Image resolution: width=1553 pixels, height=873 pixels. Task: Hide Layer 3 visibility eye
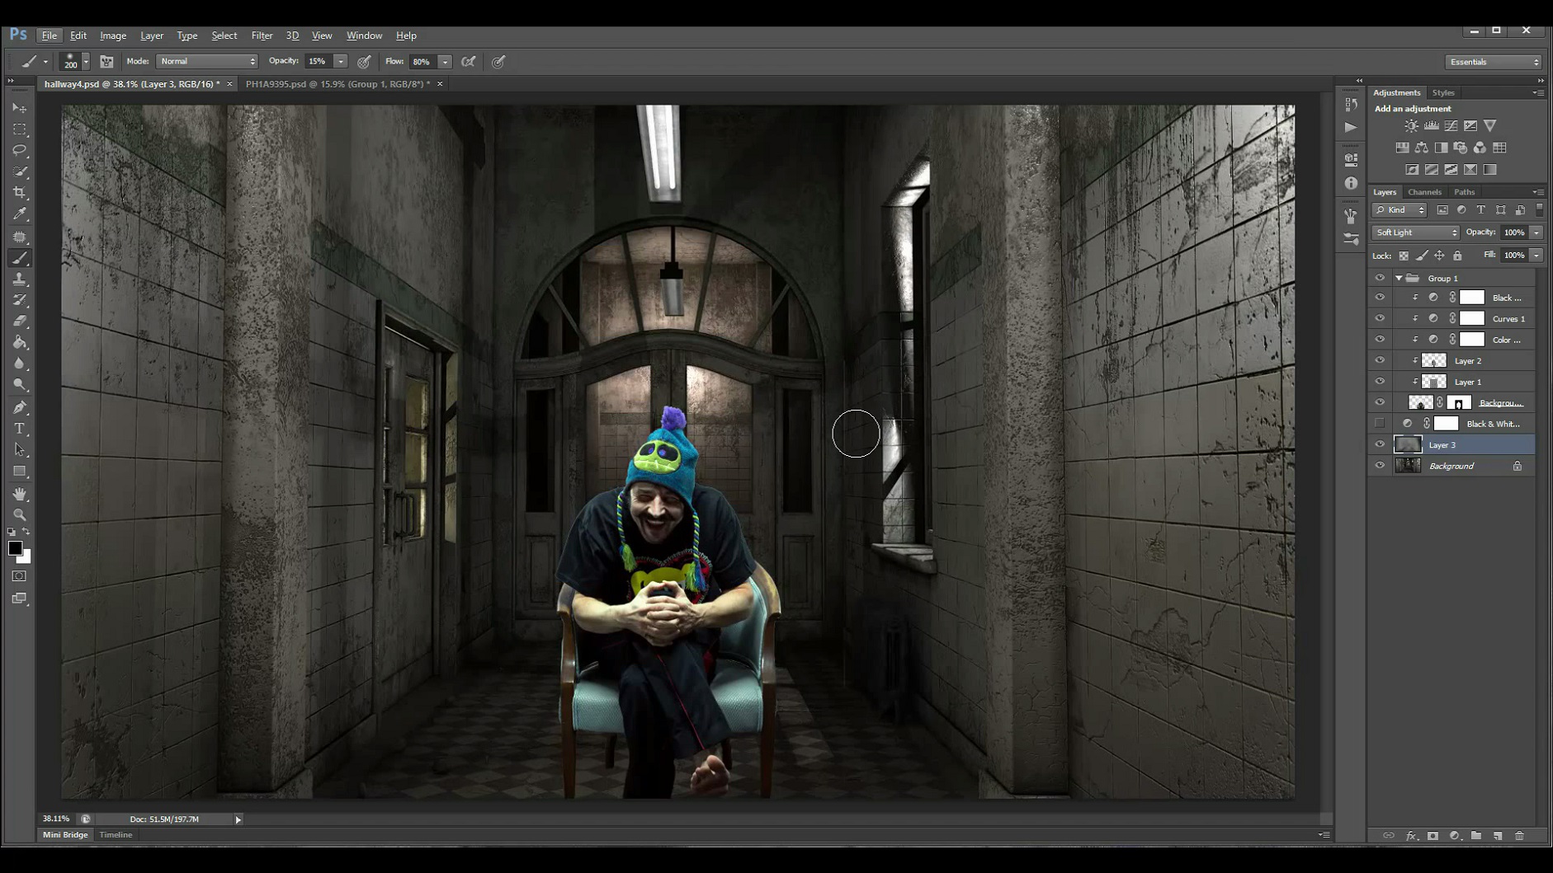tap(1380, 444)
